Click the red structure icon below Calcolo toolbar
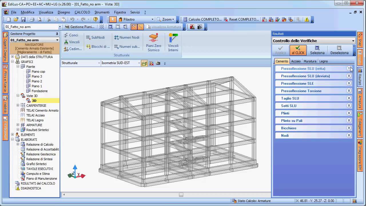366x206 pixels. pos(192,27)
